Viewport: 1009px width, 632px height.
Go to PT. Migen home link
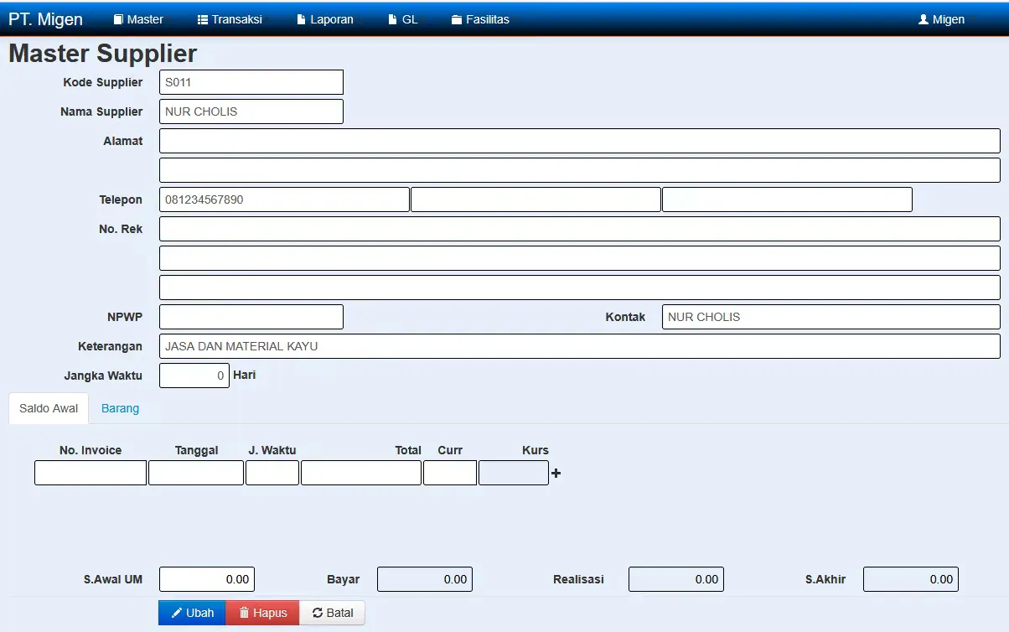(x=46, y=19)
